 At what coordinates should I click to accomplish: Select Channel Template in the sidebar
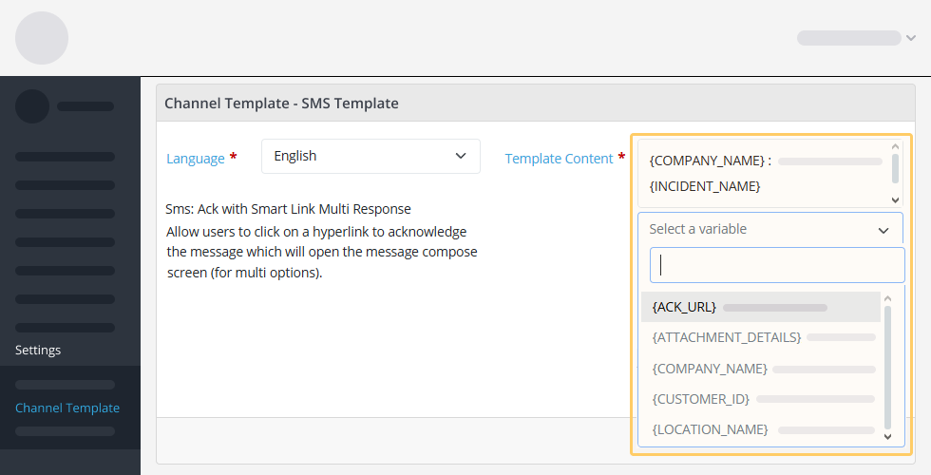[67, 408]
